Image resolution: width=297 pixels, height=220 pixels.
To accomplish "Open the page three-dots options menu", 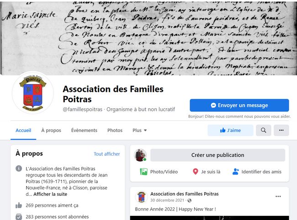I will 281,131.
